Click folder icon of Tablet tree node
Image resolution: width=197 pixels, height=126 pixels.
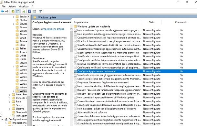click(17, 48)
